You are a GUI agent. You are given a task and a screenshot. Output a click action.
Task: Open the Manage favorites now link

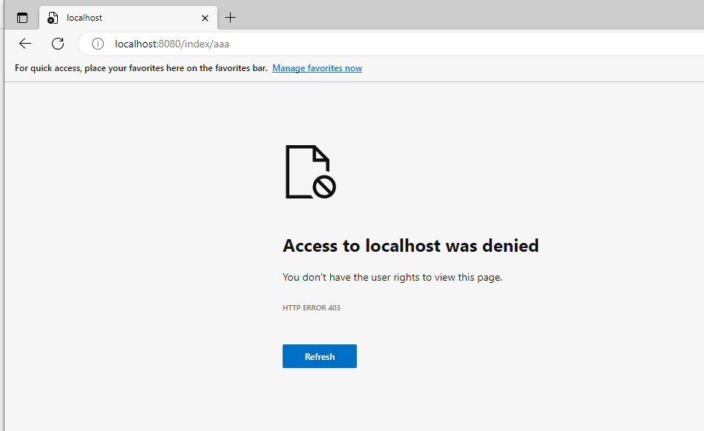click(317, 68)
